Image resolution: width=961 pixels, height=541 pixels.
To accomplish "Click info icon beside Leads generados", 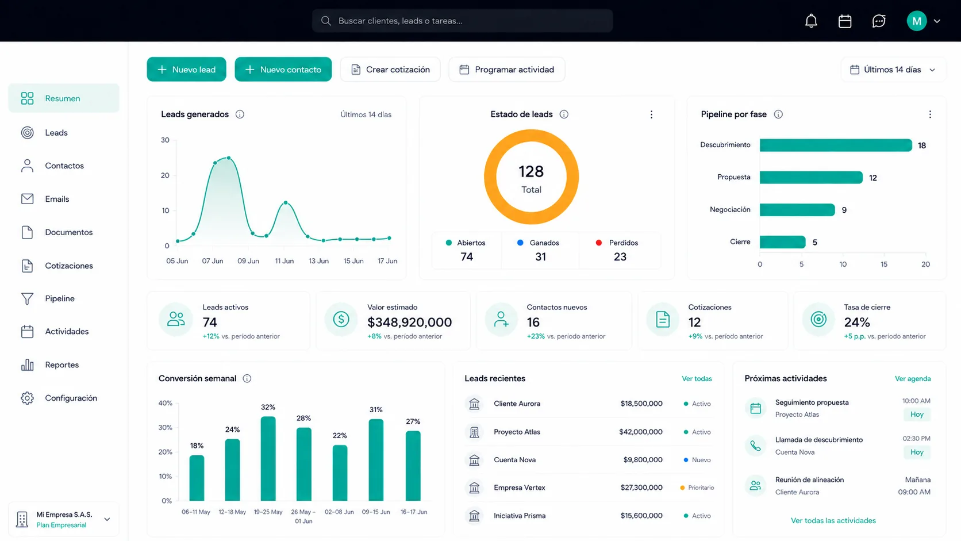I will [x=240, y=114].
